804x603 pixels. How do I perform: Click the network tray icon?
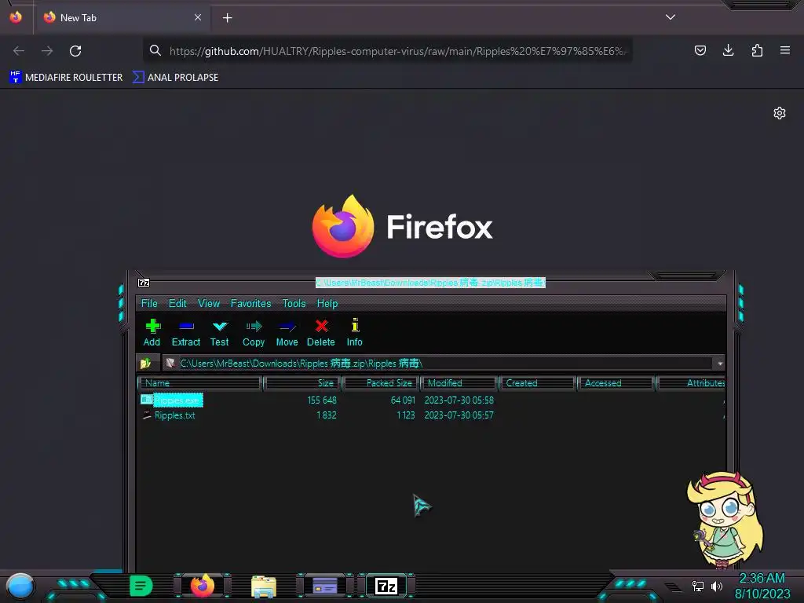(x=698, y=586)
